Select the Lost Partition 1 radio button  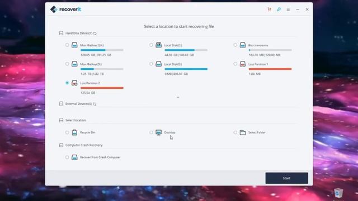click(235, 64)
